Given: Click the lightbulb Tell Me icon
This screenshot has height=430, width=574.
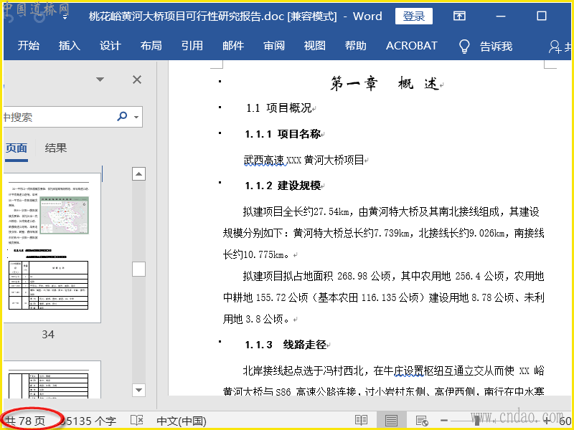Looking at the screenshot, I should [464, 47].
